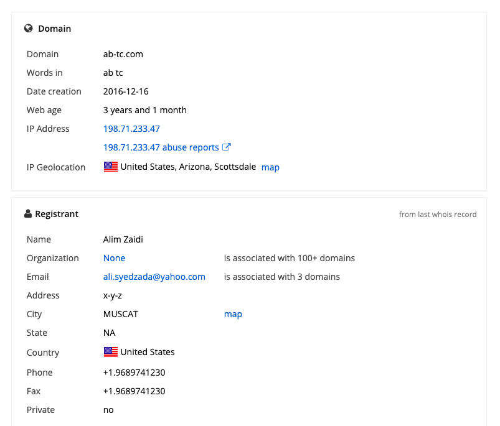Click the US flag next to IP Geolocation
500x426 pixels.
(110, 166)
